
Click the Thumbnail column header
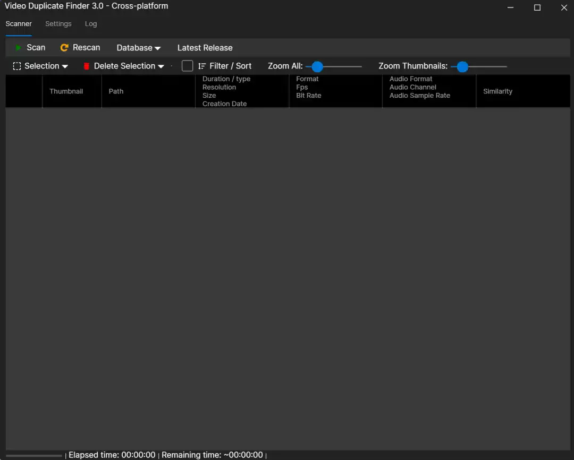(72, 91)
